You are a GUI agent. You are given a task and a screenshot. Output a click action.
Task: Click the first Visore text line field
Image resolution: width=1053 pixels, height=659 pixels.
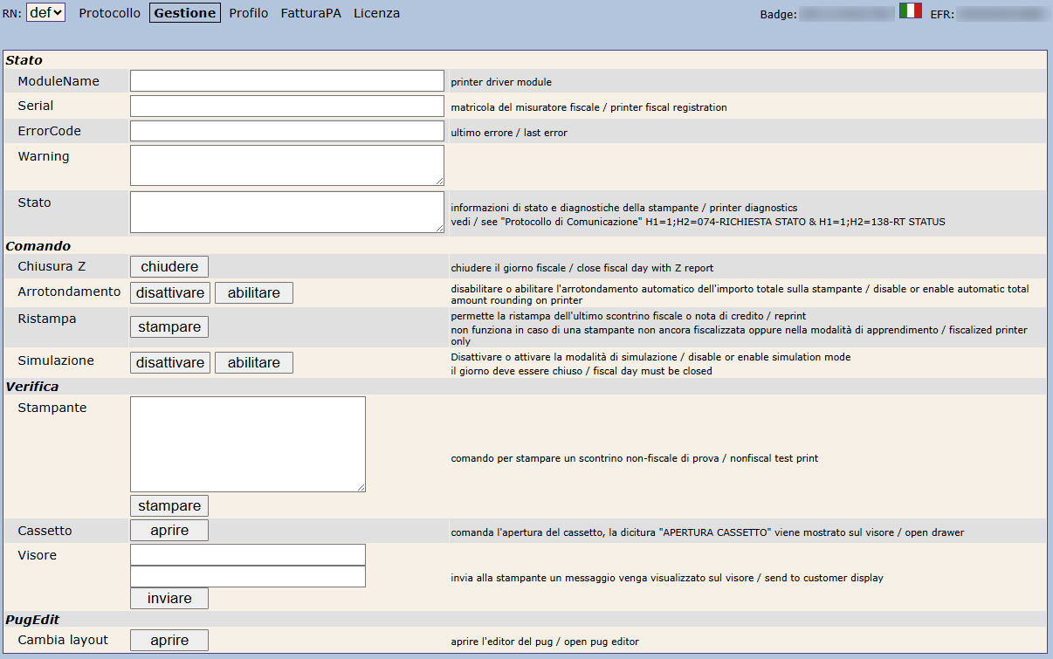247,555
